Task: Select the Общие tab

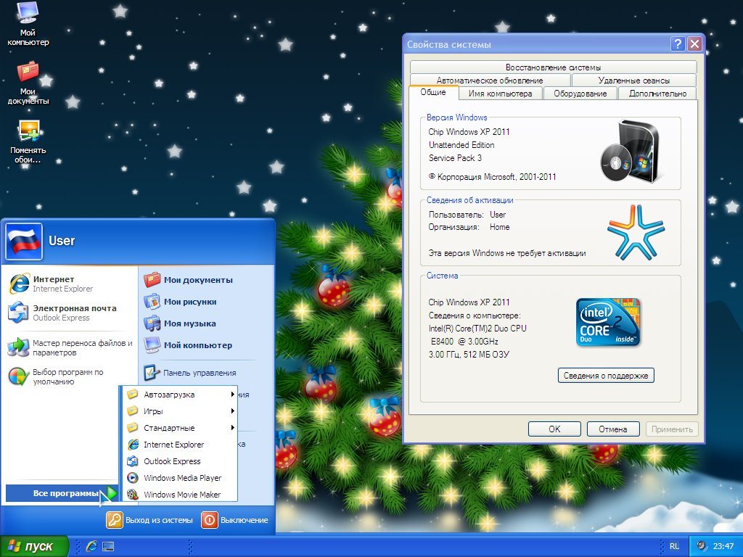Action: click(433, 92)
